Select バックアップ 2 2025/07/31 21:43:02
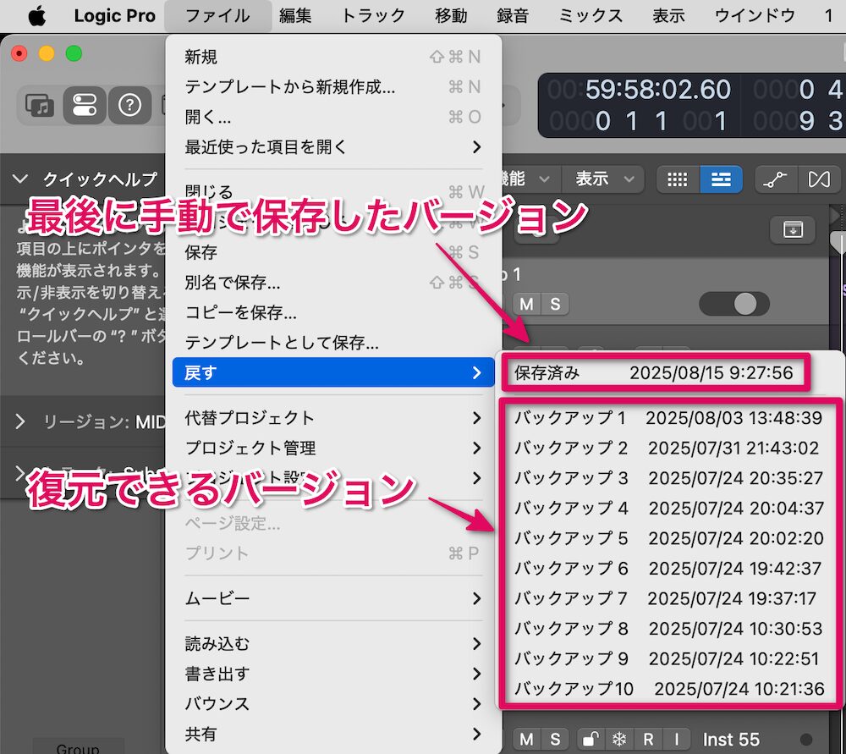 tap(669, 448)
